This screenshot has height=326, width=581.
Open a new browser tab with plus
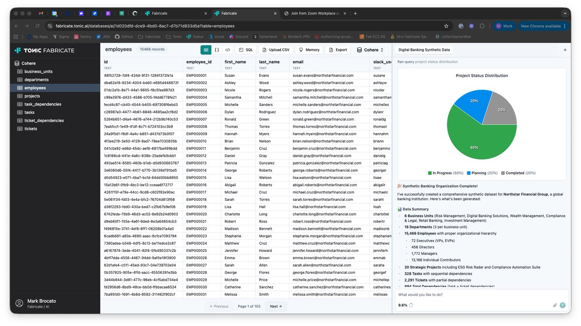click(x=355, y=14)
